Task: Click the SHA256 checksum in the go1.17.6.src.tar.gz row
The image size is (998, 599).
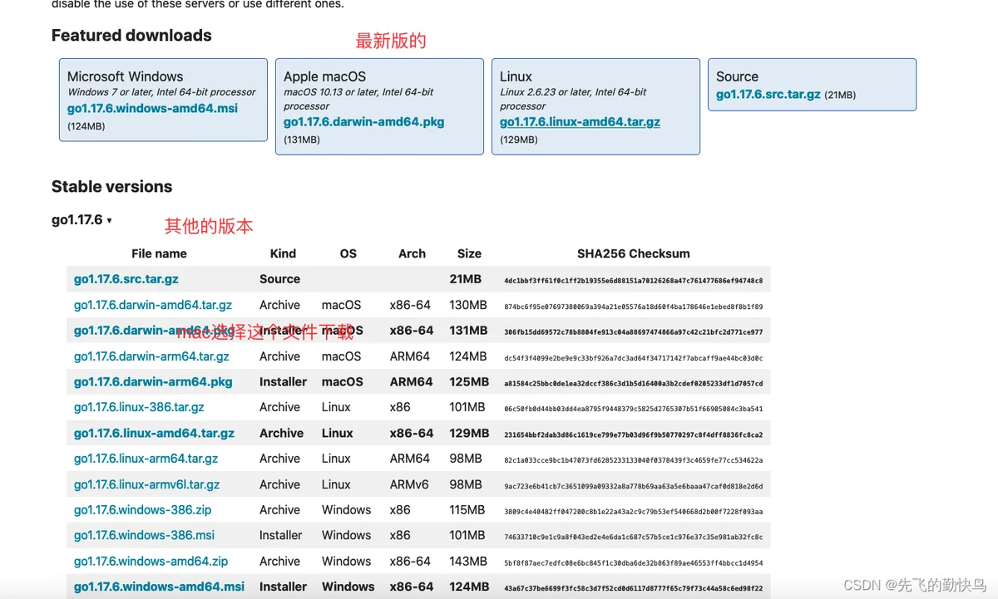Action: [633, 280]
